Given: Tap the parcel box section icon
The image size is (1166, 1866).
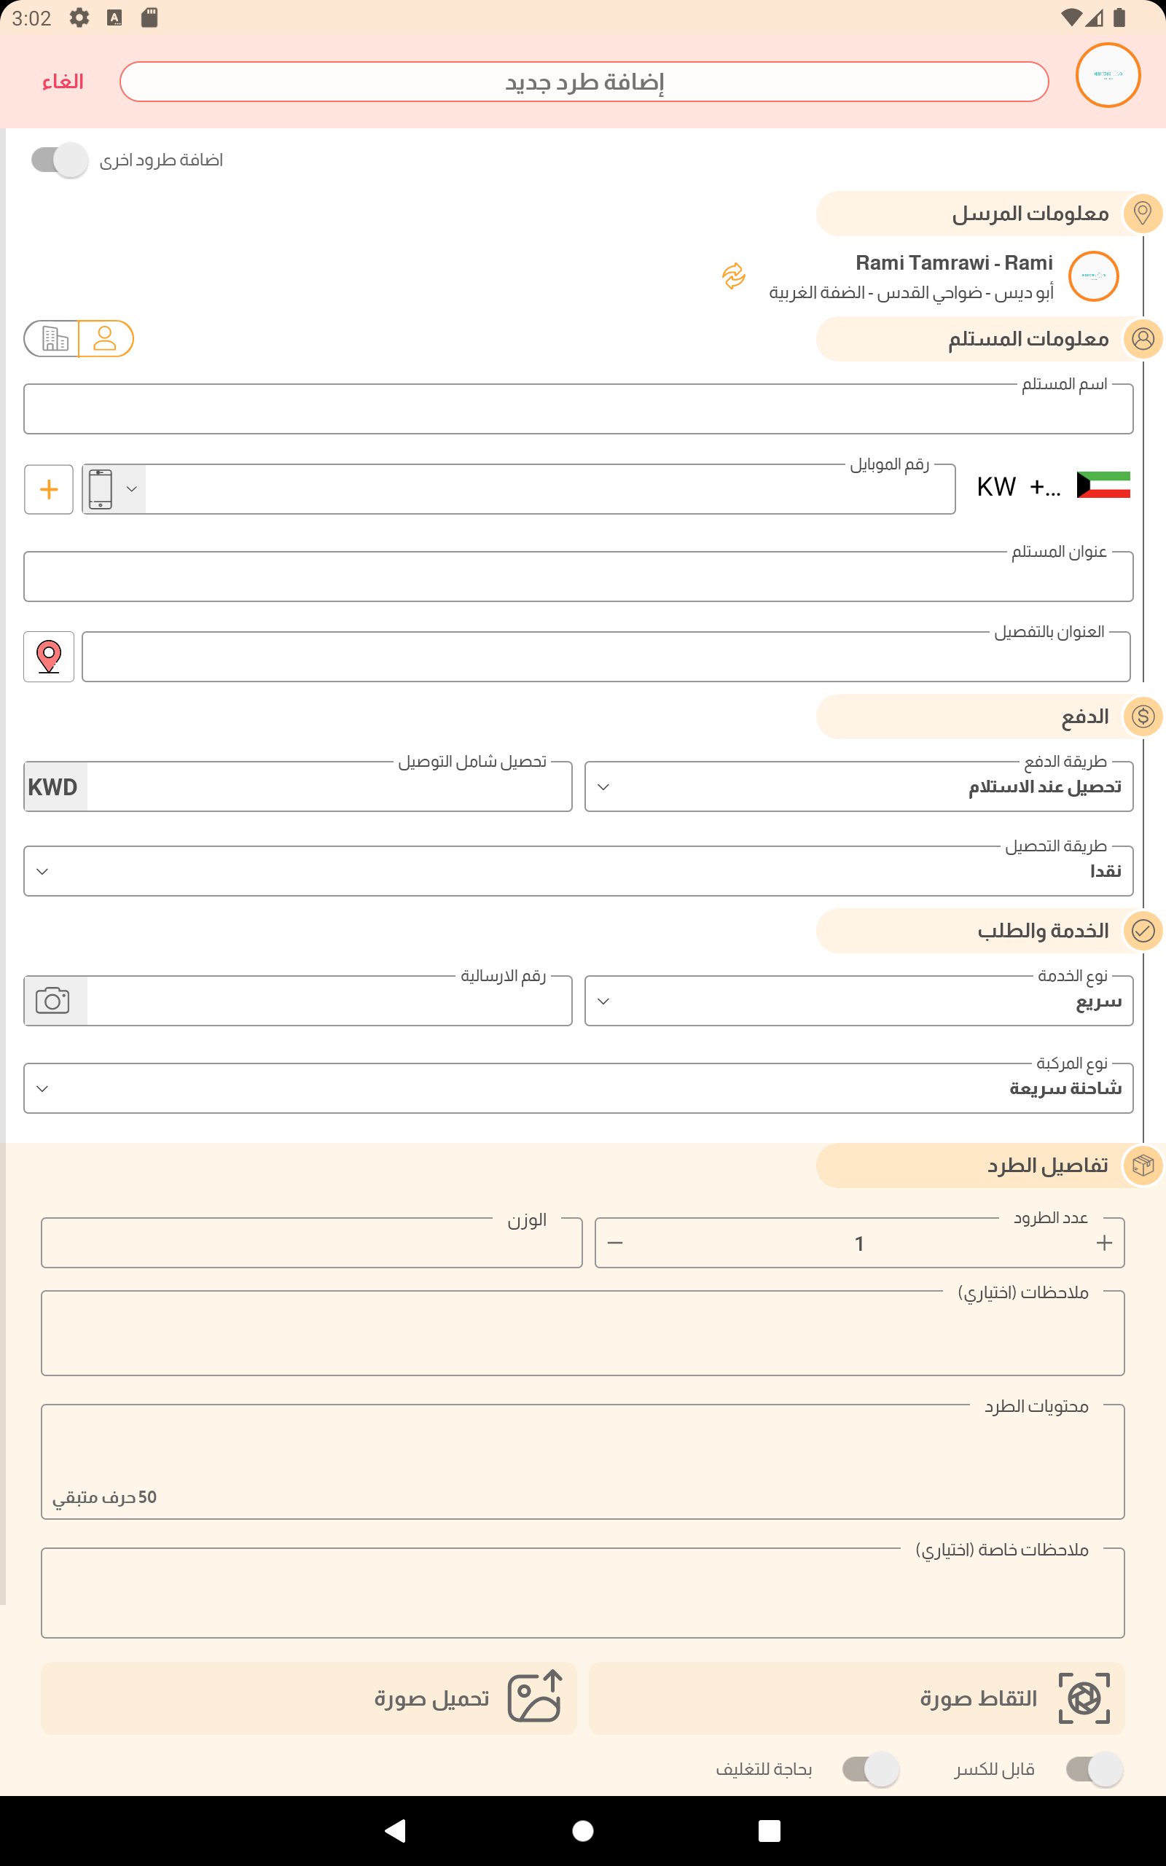Looking at the screenshot, I should point(1142,1165).
